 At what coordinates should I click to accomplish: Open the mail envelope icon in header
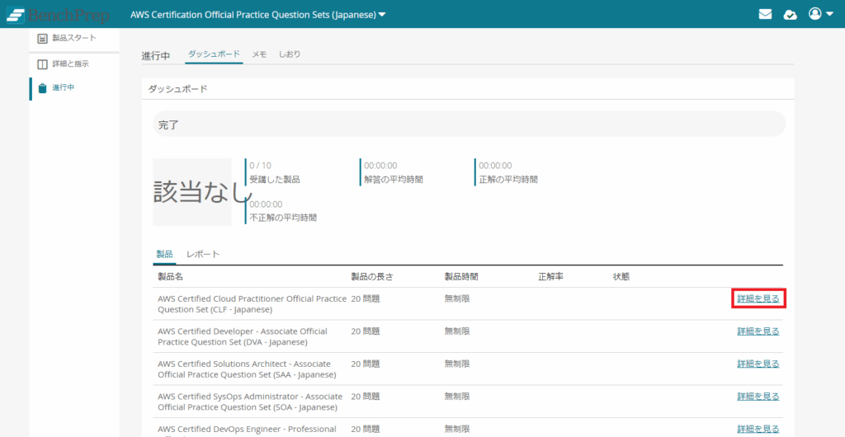pos(765,14)
